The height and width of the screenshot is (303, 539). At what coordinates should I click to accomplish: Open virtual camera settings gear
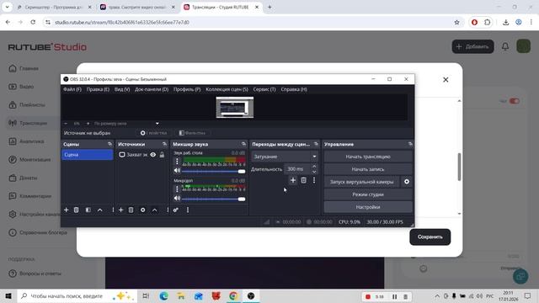(x=407, y=182)
